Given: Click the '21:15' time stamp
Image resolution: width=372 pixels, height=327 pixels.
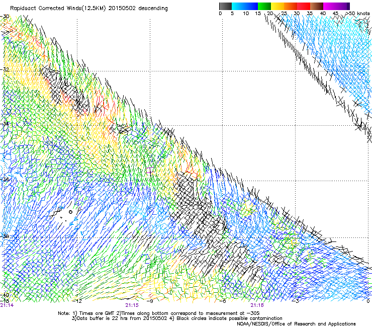Looking at the screenshot, I should [x=132, y=305].
